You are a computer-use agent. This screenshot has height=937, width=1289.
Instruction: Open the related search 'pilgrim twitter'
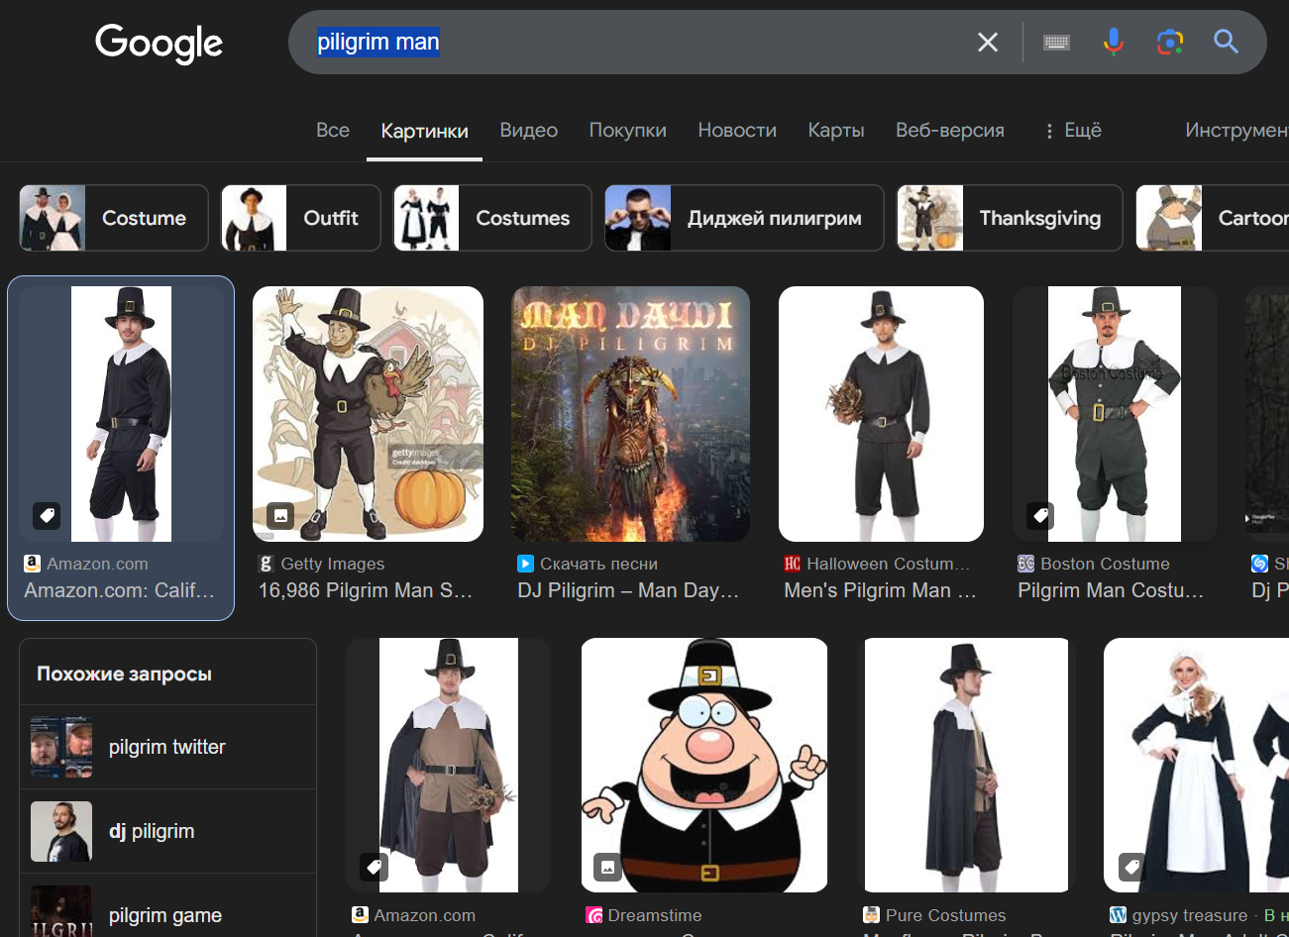pos(167,747)
